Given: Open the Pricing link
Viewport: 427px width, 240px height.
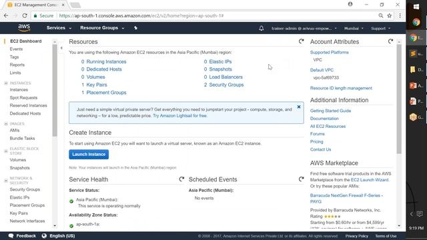Looking at the screenshot, I should tap(316, 141).
